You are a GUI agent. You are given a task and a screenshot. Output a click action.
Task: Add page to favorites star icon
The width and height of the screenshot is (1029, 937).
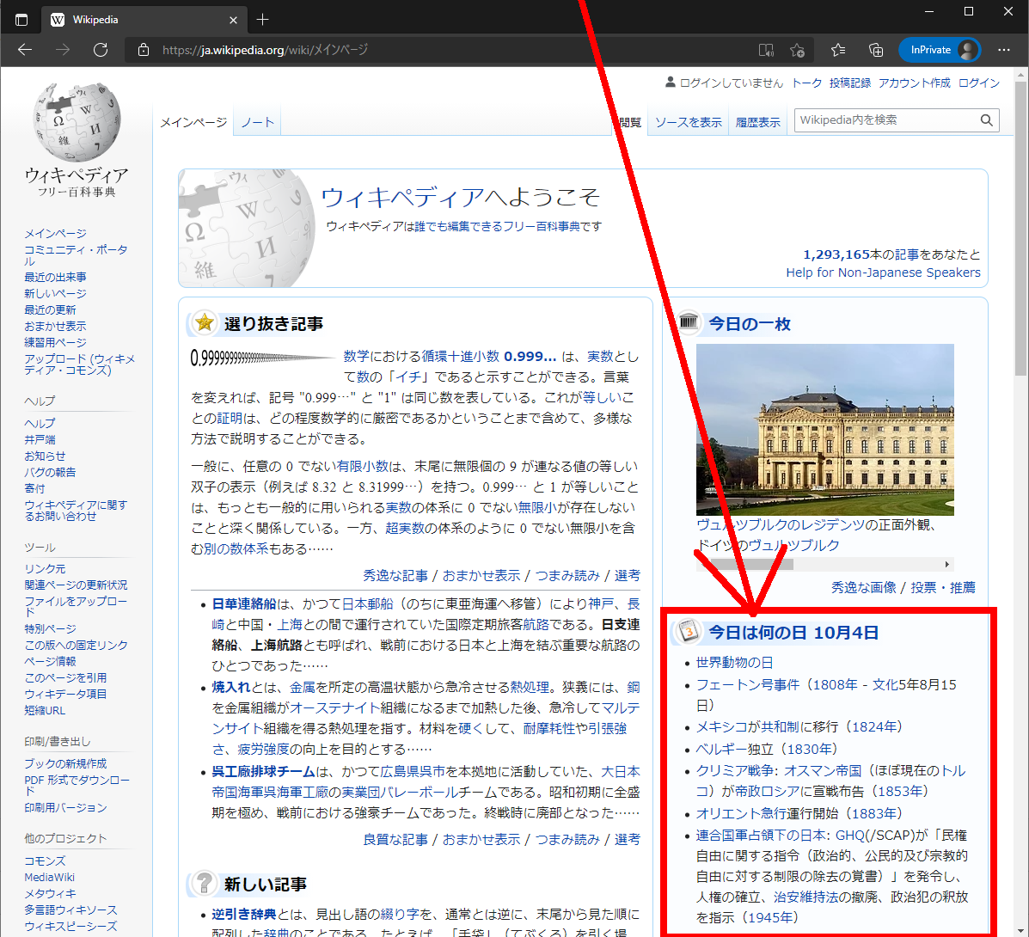coord(798,50)
